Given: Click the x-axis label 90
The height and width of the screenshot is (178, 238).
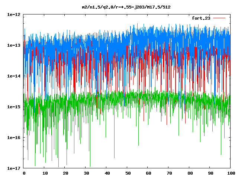Looking at the screenshot, I should pyautogui.click(x=211, y=173).
